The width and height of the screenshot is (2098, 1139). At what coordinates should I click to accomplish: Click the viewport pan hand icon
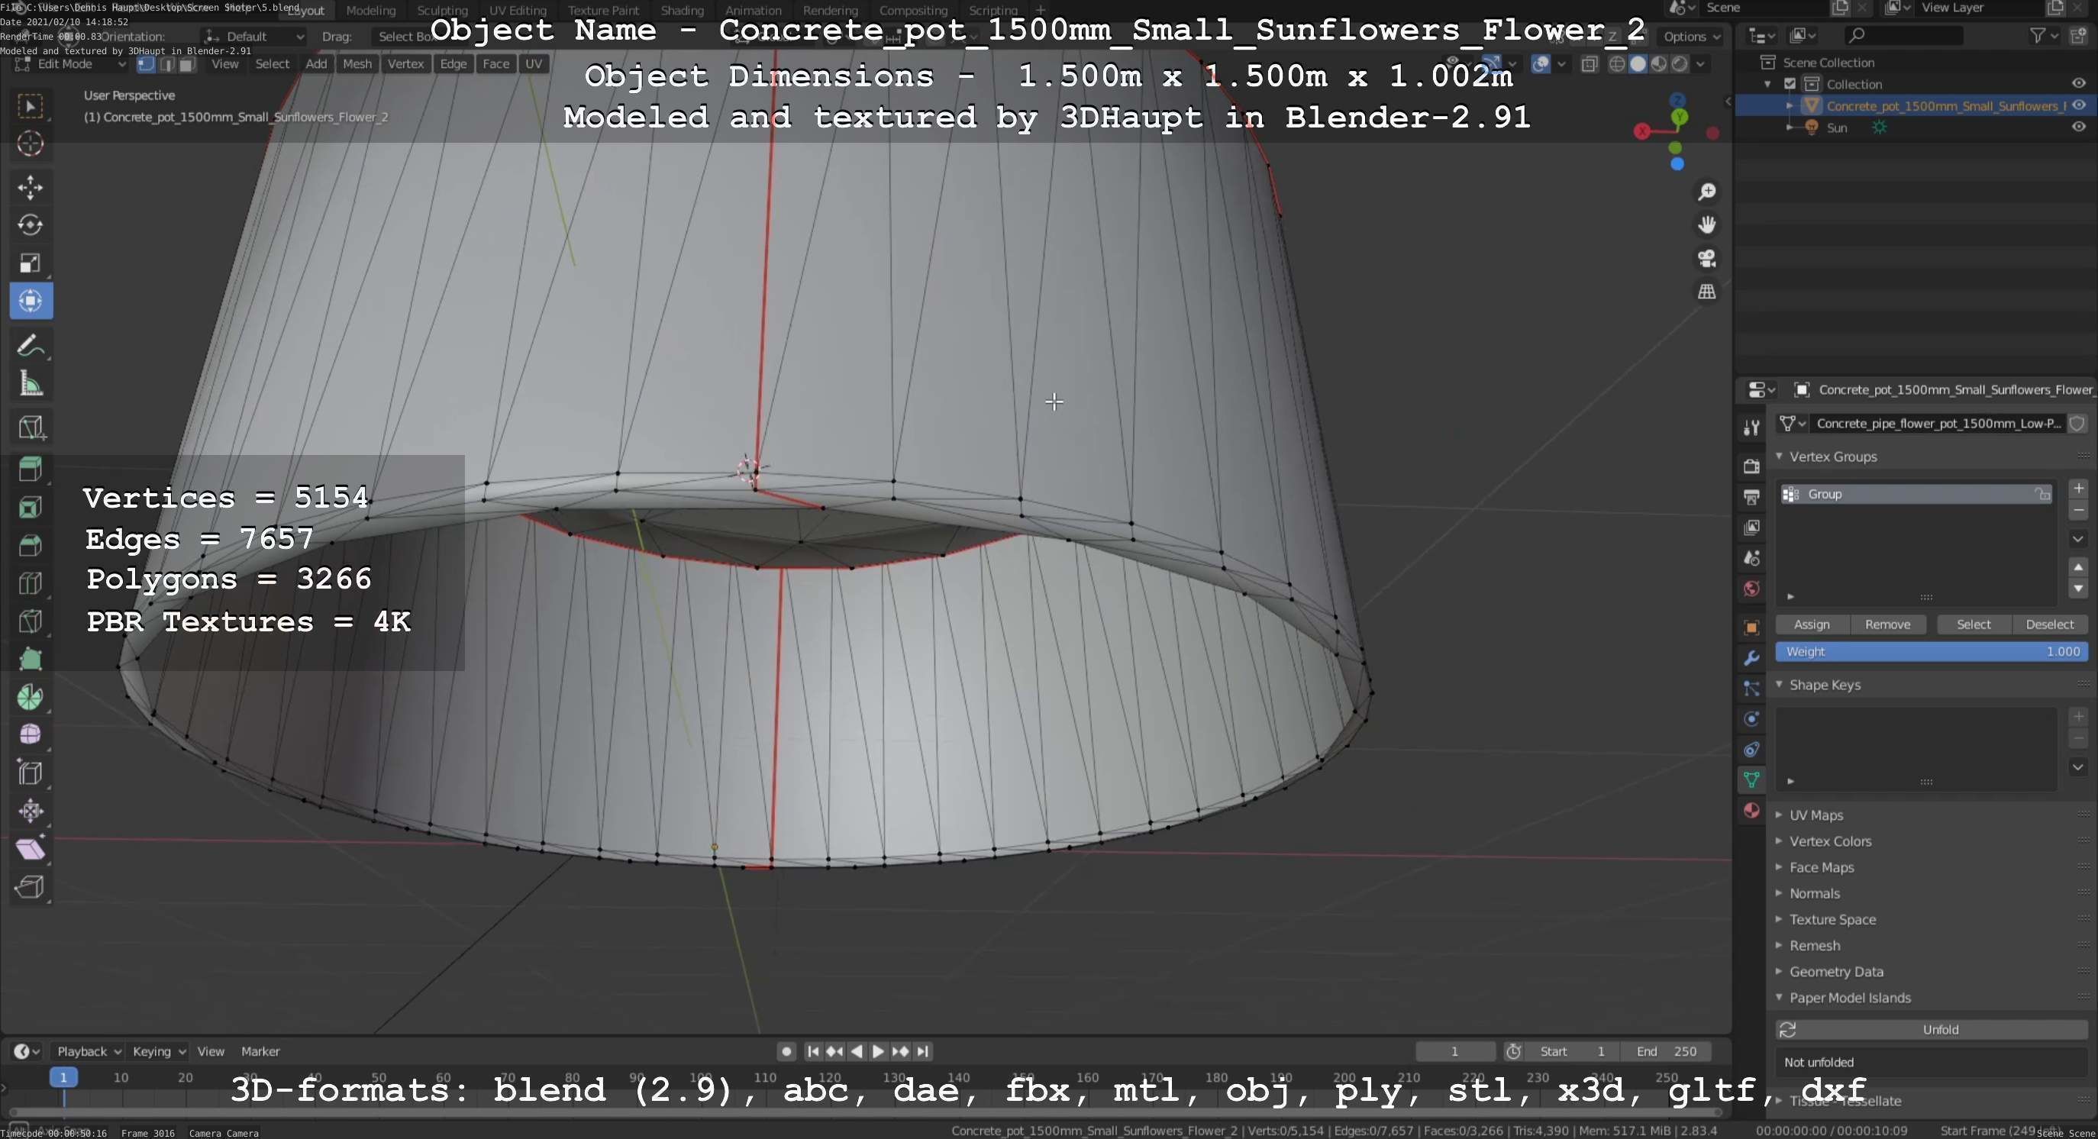click(x=1706, y=224)
